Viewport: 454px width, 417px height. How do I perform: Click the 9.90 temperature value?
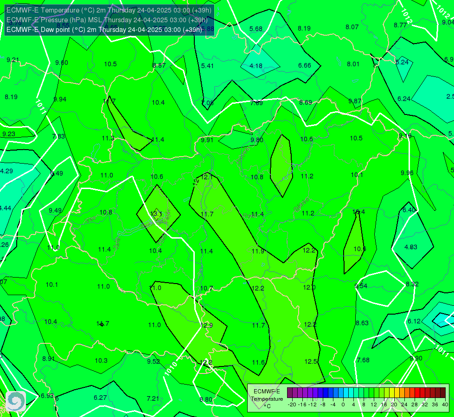[416, 358]
